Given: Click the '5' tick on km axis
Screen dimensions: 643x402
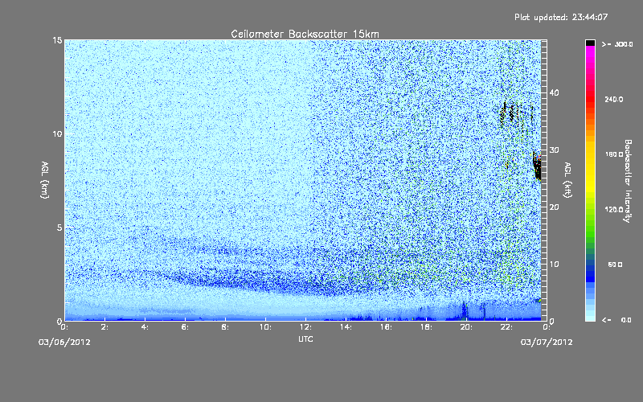Looking at the screenshot, I should click(59, 228).
